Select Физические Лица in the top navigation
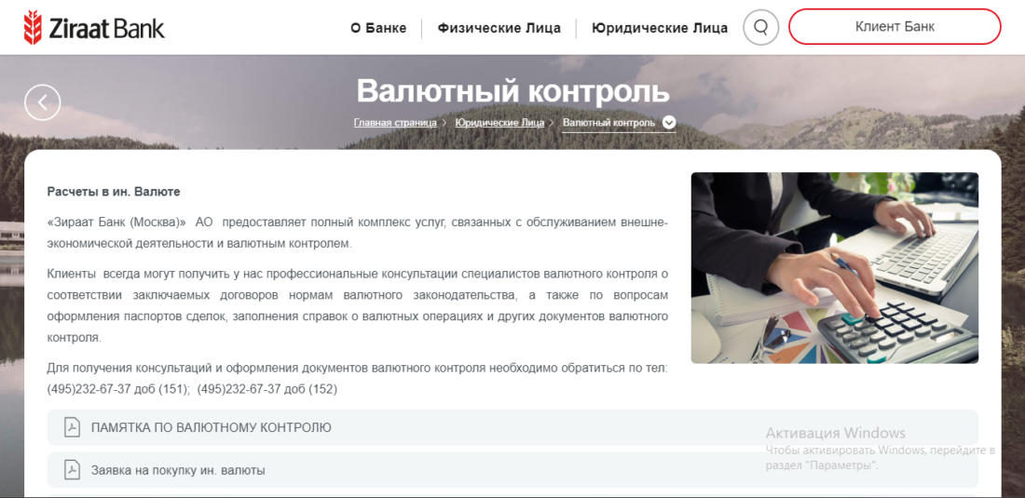The image size is (1025, 498). point(499,28)
